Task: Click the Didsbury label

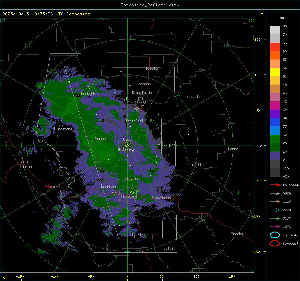Action: pos(126,150)
